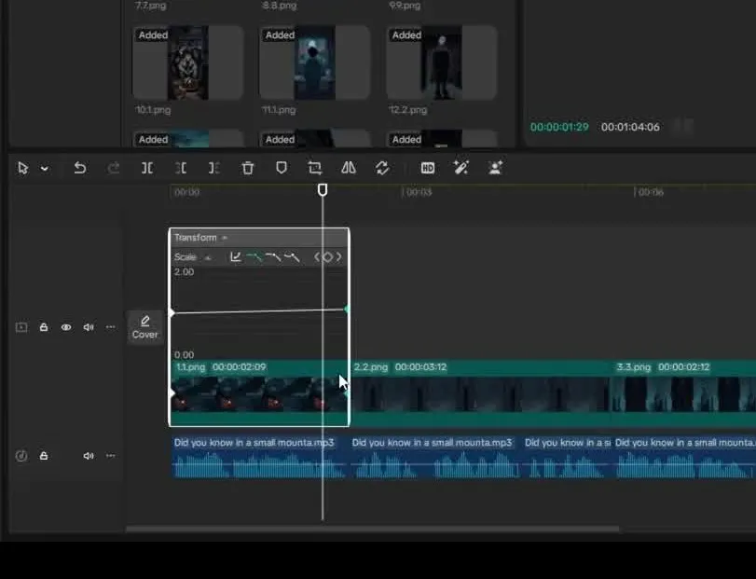756x579 pixels.
Task: Open the Scale property dropdown
Action: (208, 257)
